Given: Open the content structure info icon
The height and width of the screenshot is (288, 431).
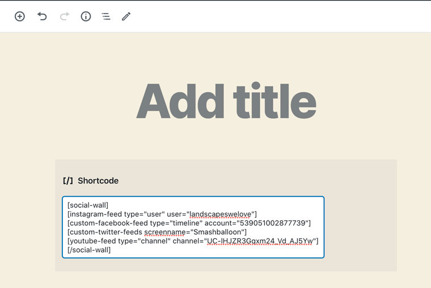Looking at the screenshot, I should pos(86,16).
